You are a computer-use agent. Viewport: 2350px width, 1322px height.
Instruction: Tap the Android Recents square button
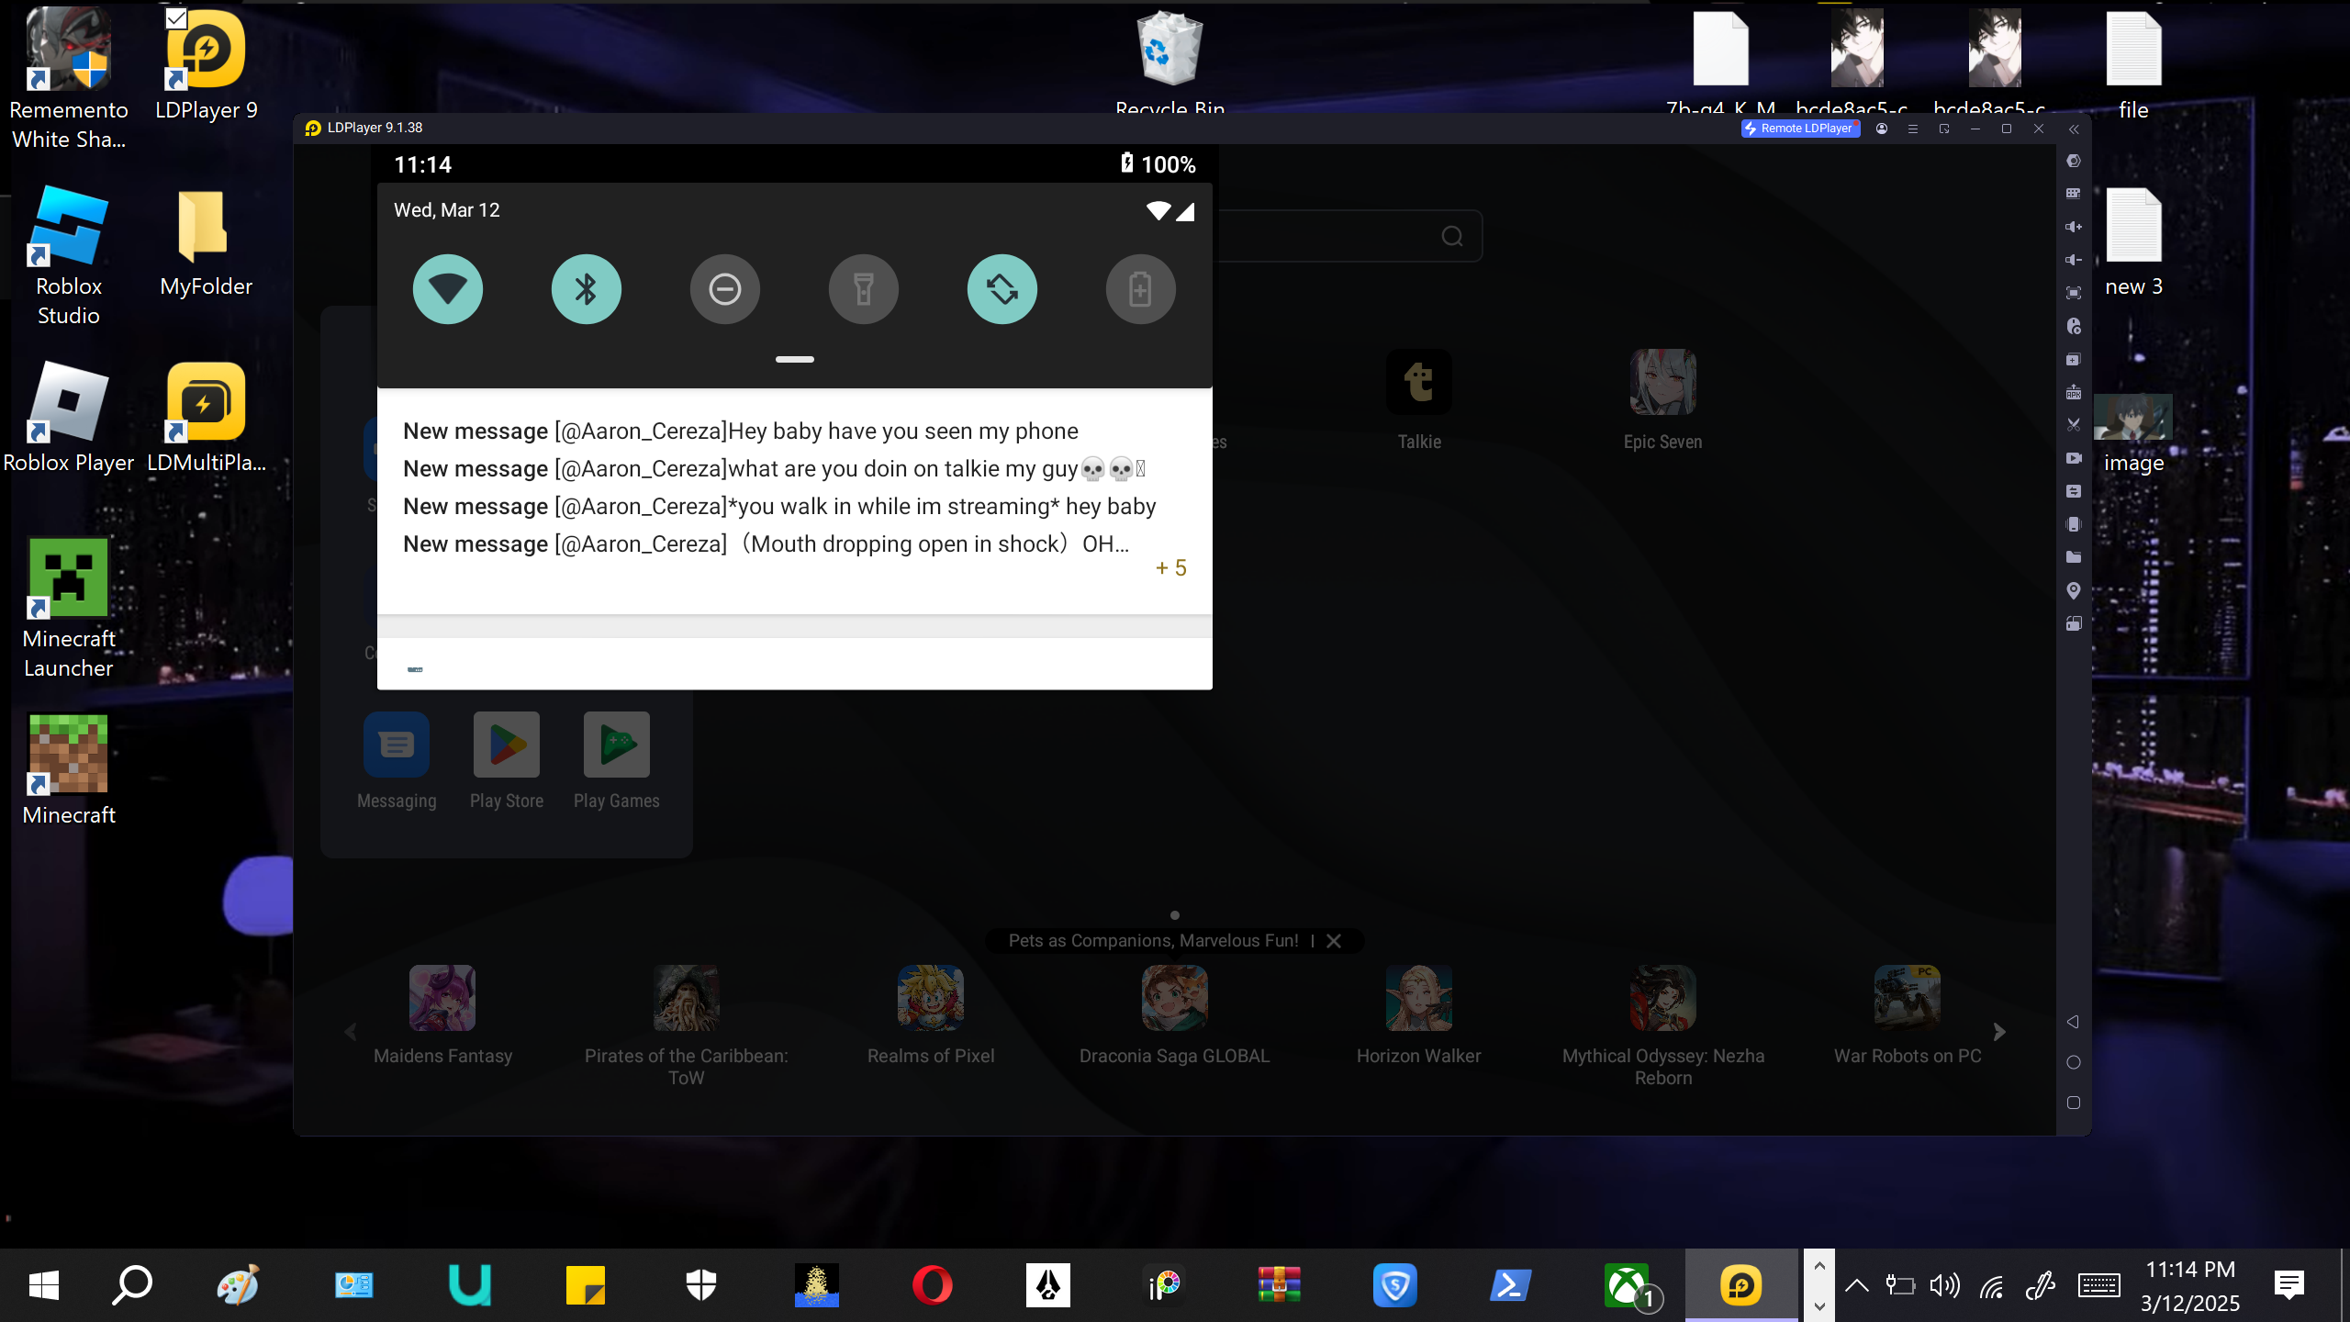(2073, 1103)
